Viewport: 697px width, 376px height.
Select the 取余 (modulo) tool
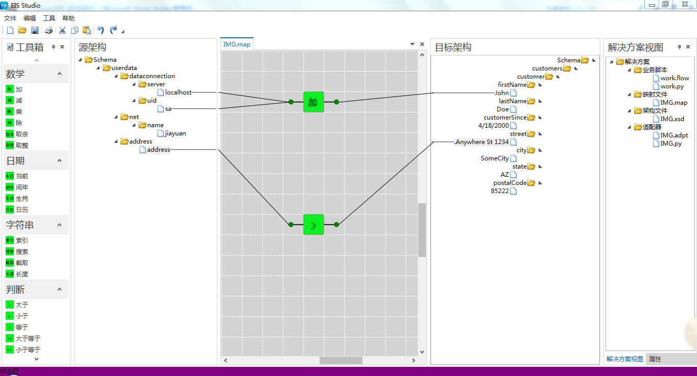point(17,134)
